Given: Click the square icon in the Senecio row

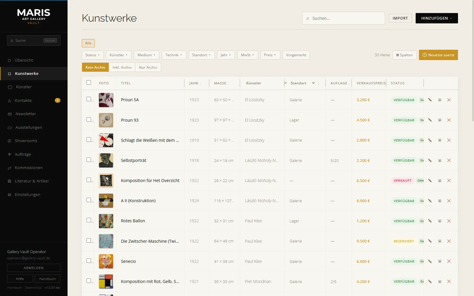Looking at the screenshot, I should click(x=440, y=261).
